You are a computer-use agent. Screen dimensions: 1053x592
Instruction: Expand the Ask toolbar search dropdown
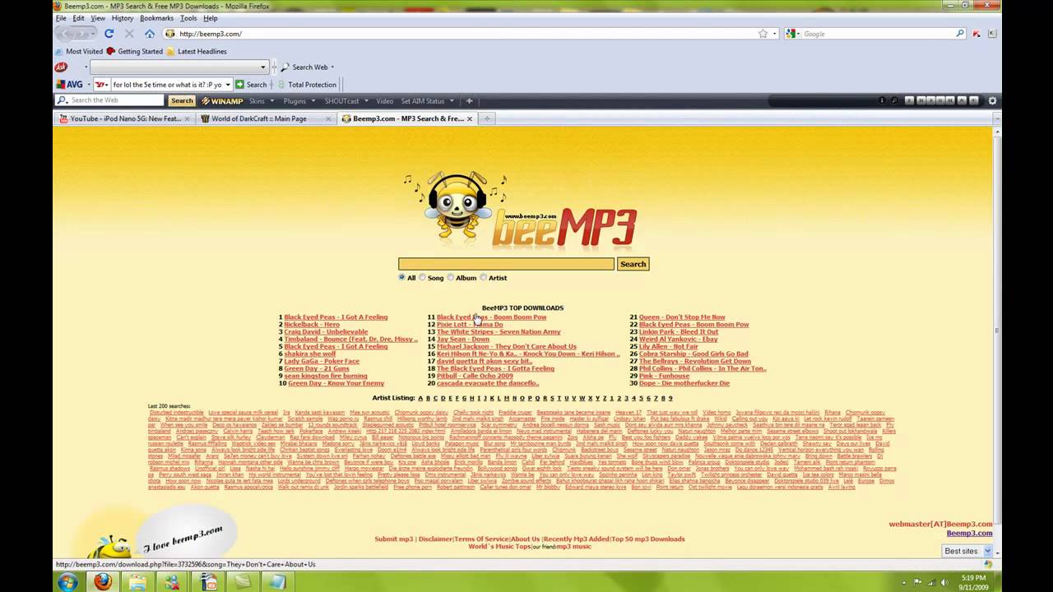(263, 67)
